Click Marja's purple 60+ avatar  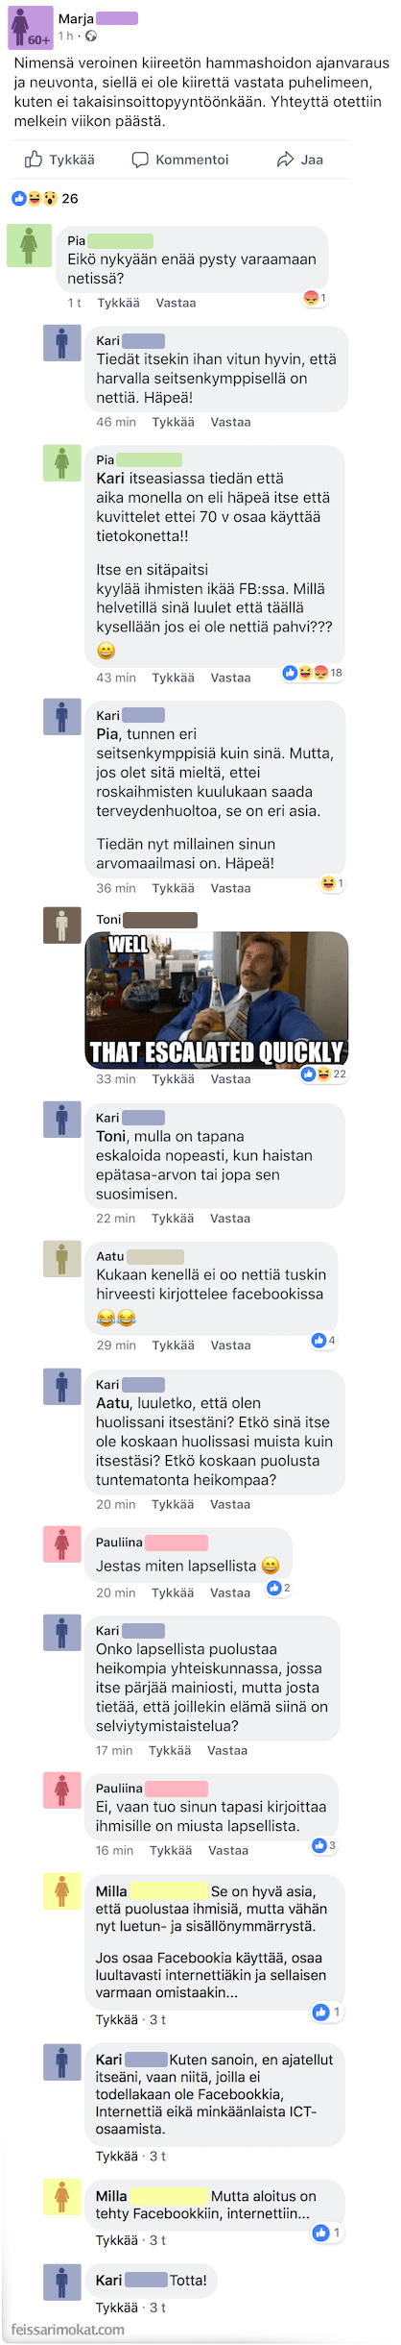30,26
